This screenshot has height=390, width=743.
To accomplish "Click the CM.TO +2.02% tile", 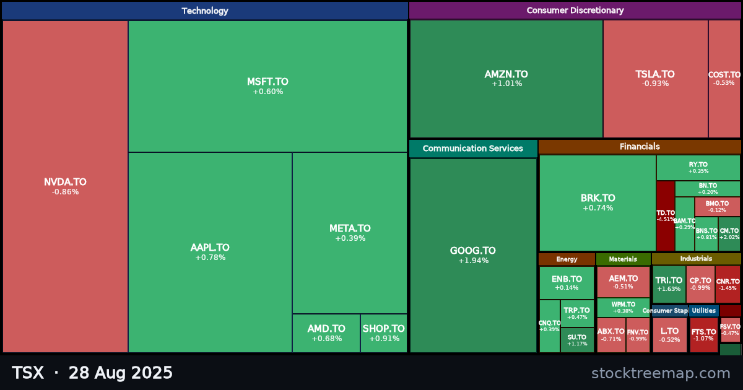I will (729, 234).
